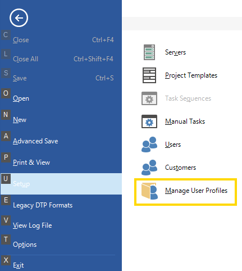Click the back arrow circle icon
242x271 pixels.
coord(19,18)
